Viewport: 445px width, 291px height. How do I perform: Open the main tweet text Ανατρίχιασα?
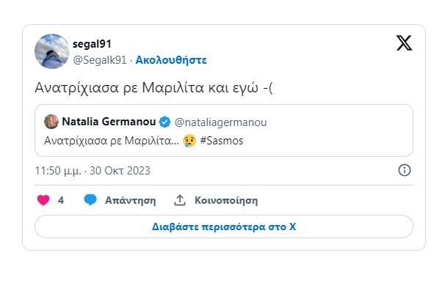click(x=153, y=87)
